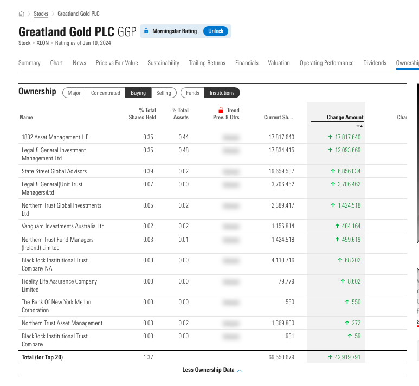Screen dimensions: 419x386
Task: Collapse table with Less Ownership Data
Action: [209, 370]
